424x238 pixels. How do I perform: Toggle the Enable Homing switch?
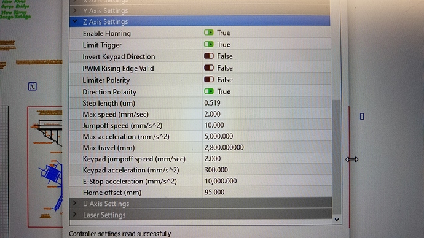[209, 33]
